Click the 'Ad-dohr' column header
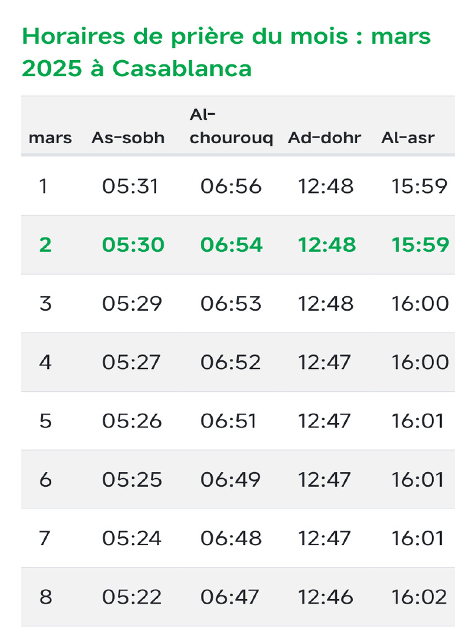This screenshot has width=476, height=635. 324,138
